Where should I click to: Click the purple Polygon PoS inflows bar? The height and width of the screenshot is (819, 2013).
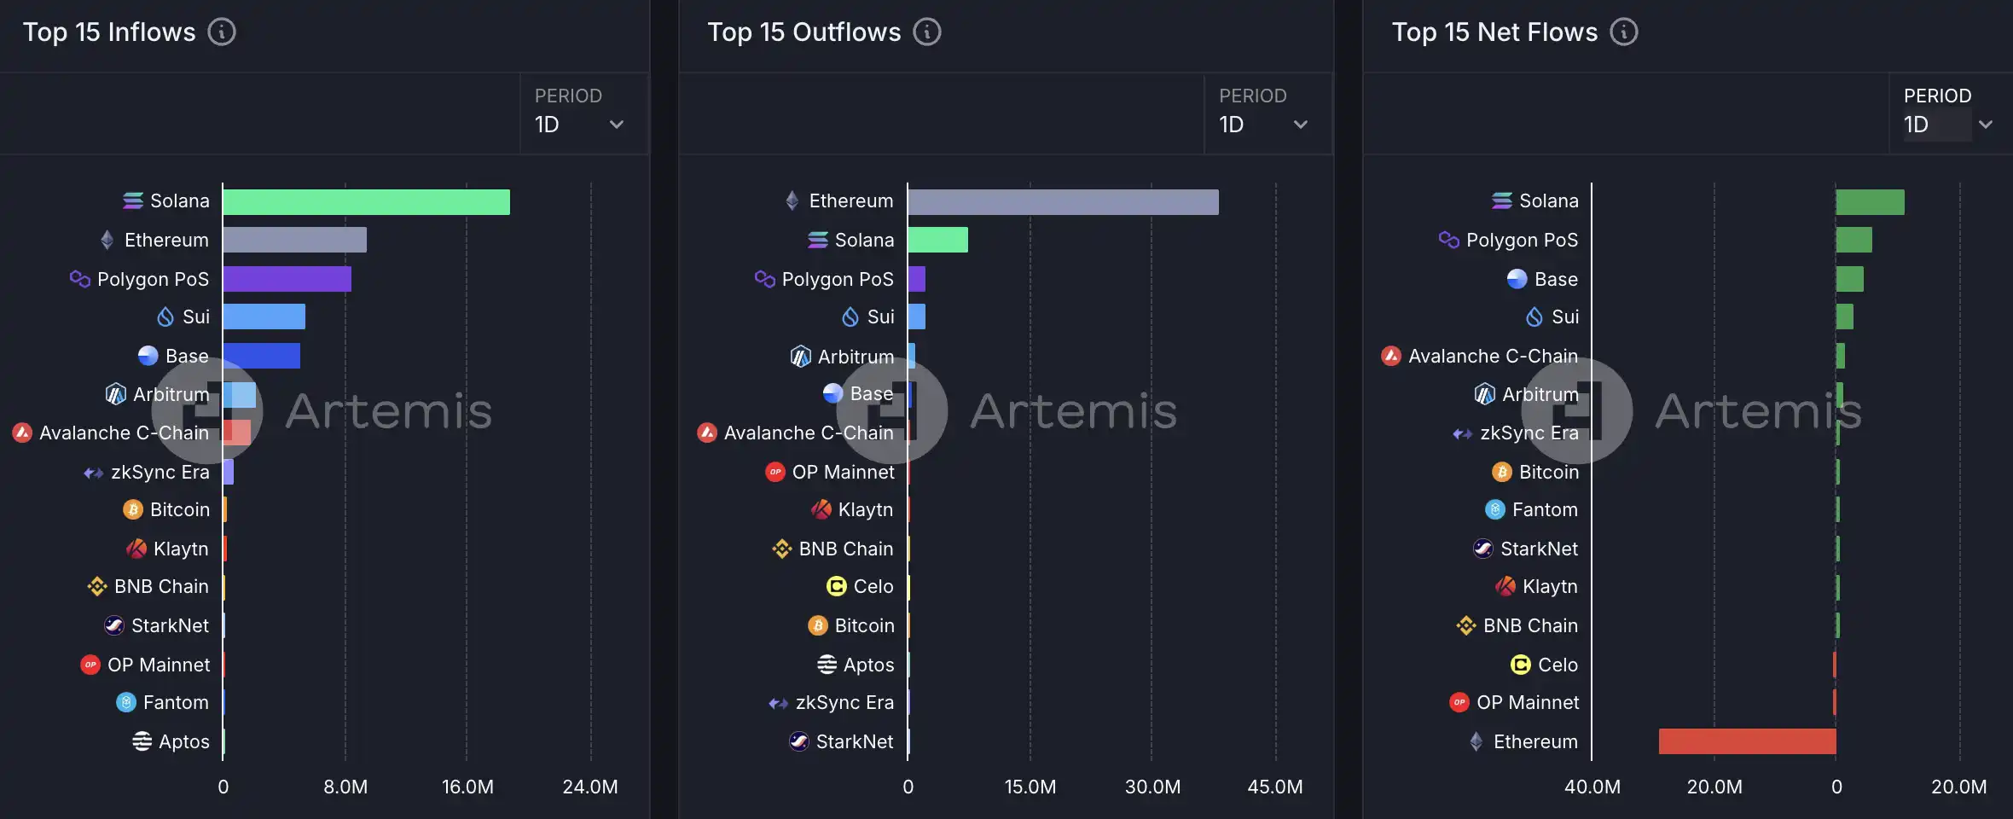[287, 279]
